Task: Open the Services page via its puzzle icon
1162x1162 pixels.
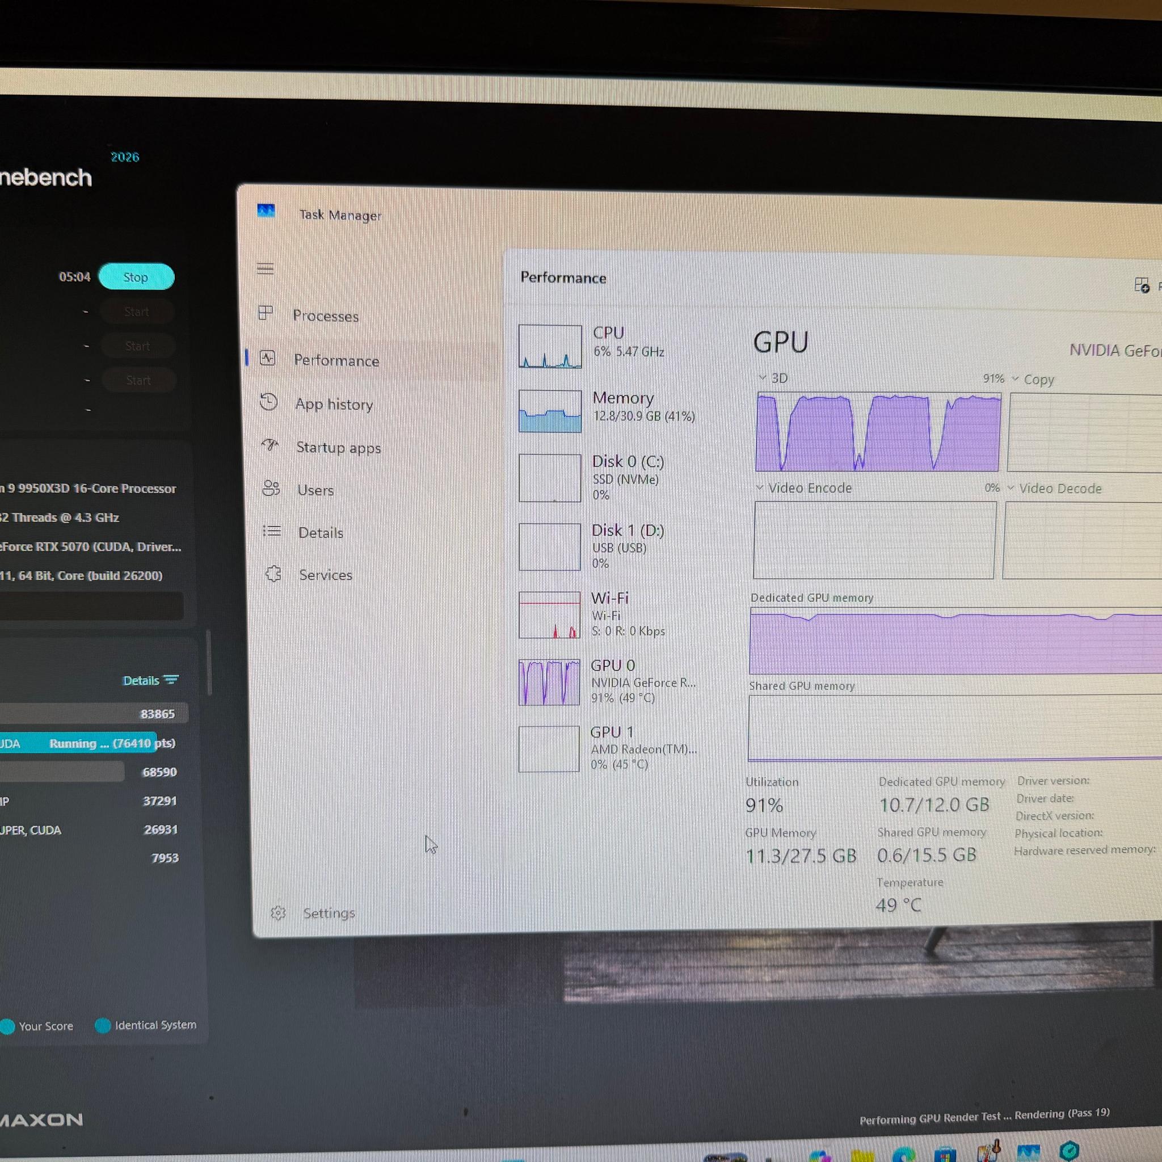Action: coord(273,574)
